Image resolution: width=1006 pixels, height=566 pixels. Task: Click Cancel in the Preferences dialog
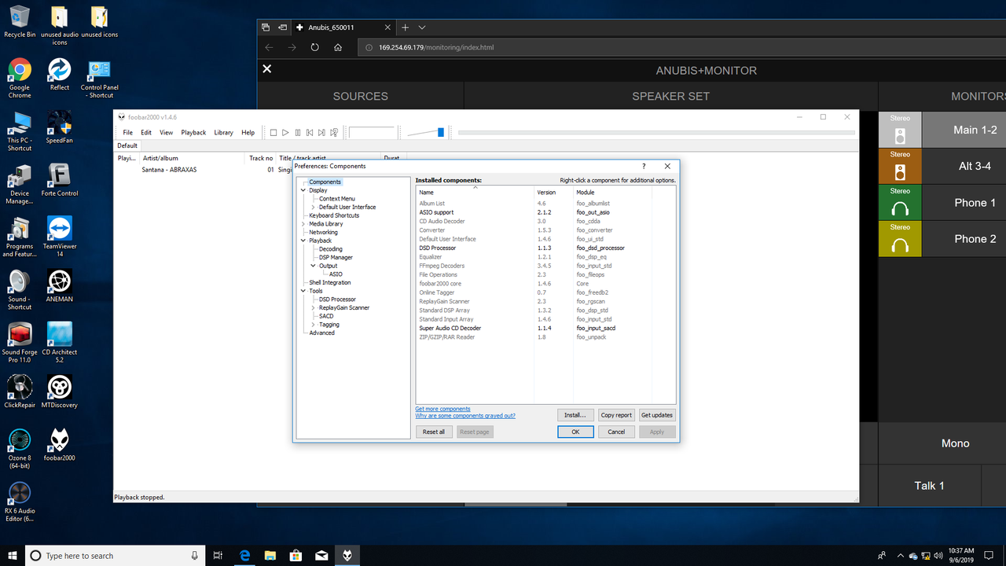coord(616,432)
